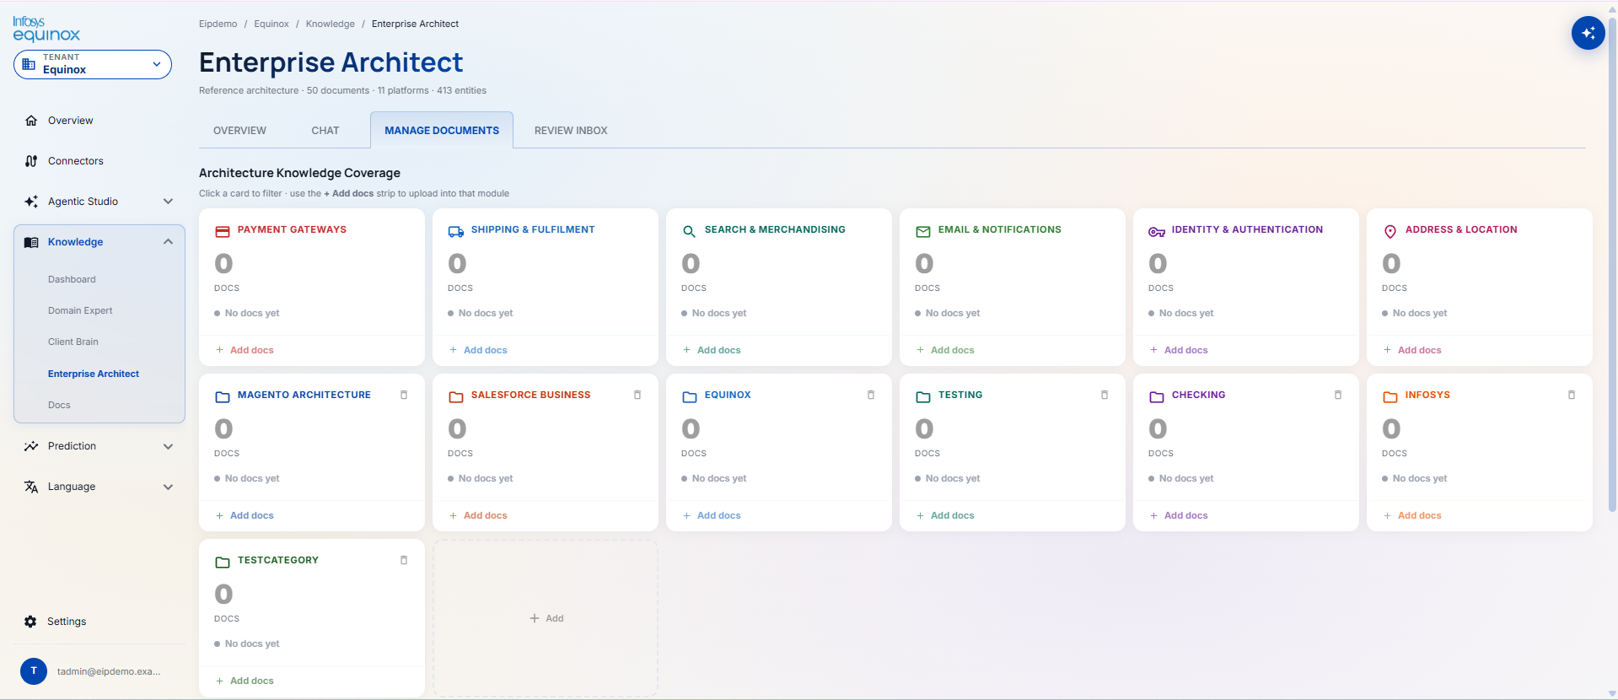This screenshot has height=700, width=1618.
Task: Add docs to Salesforce Business
Action: click(478, 515)
